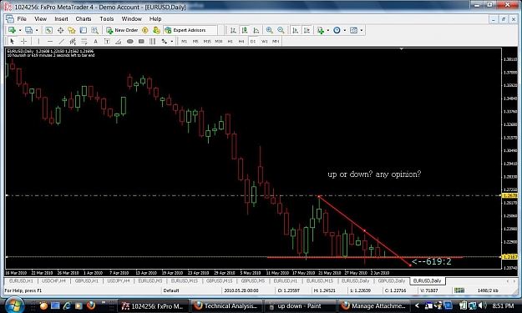The width and height of the screenshot is (522, 313).
Task: Open a new chart from toolbar
Action: 12,30
